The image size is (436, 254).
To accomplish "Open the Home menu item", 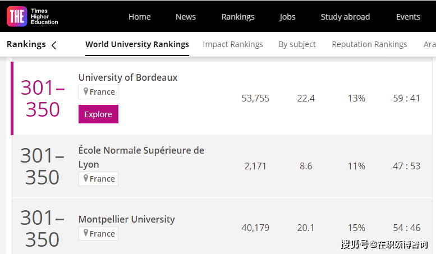I will tap(139, 17).
